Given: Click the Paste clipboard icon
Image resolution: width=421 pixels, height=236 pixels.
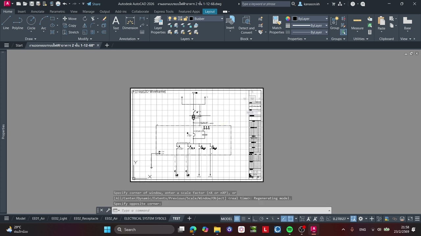Looking at the screenshot, I should [382, 23].
